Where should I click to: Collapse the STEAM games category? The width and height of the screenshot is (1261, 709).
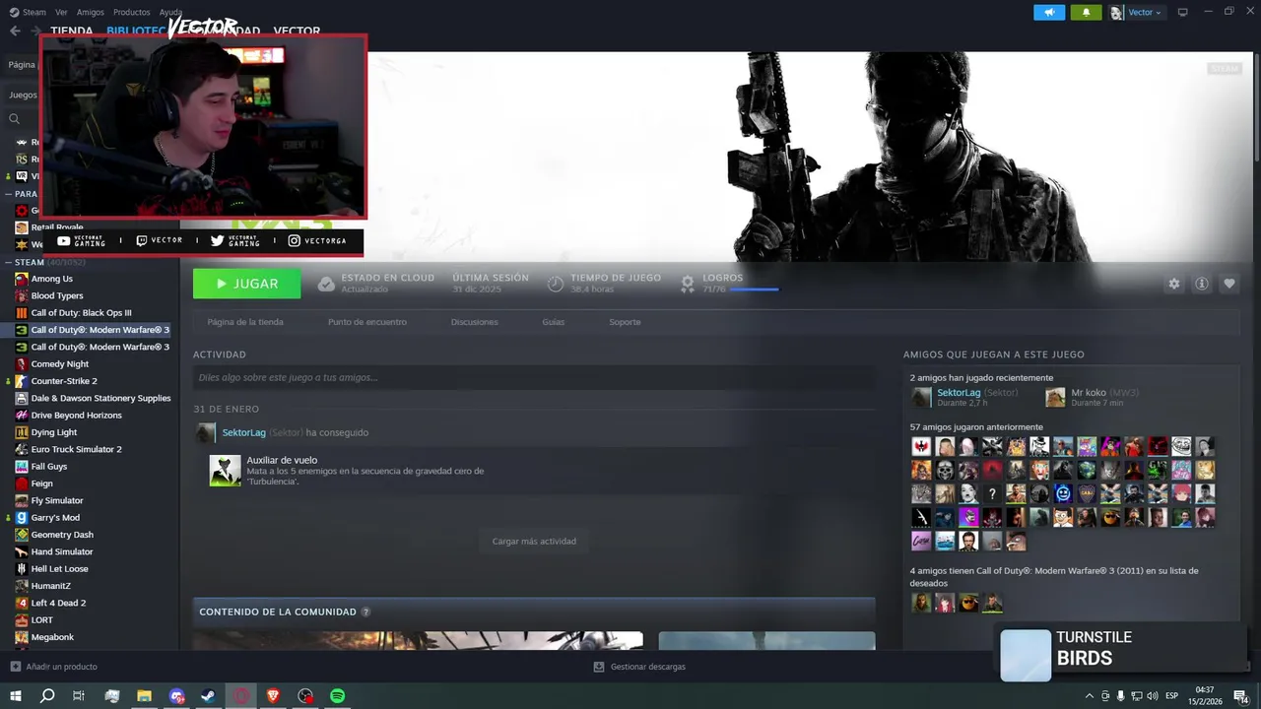[x=9, y=262]
